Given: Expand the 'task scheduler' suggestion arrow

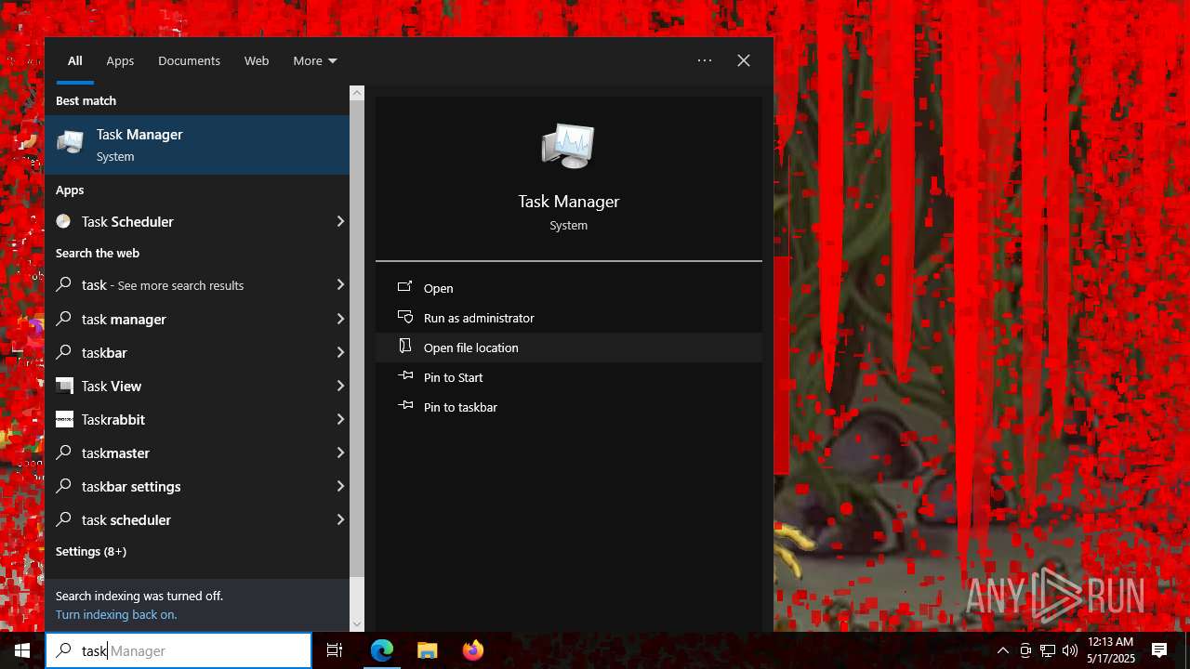Looking at the screenshot, I should [x=340, y=519].
